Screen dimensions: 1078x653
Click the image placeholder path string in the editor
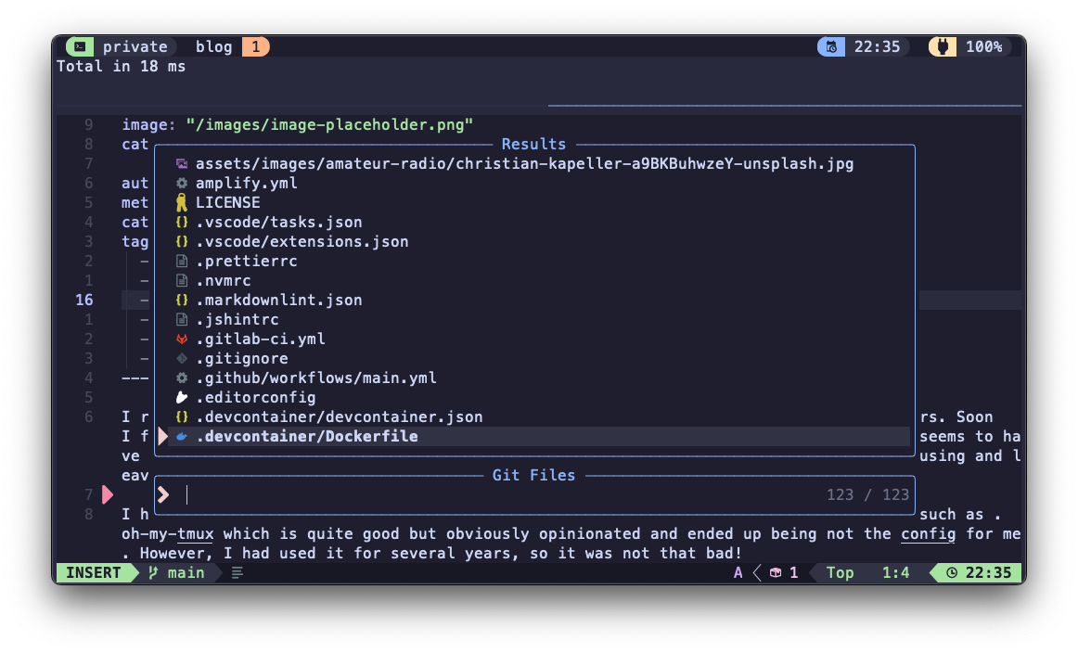click(329, 124)
